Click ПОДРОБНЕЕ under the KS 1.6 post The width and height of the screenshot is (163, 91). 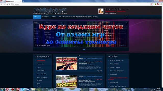pyautogui.click(x=59, y=71)
